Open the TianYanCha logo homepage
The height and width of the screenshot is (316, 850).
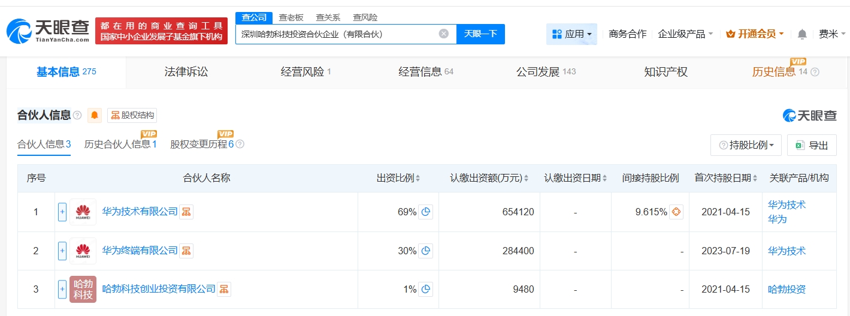coord(48,31)
